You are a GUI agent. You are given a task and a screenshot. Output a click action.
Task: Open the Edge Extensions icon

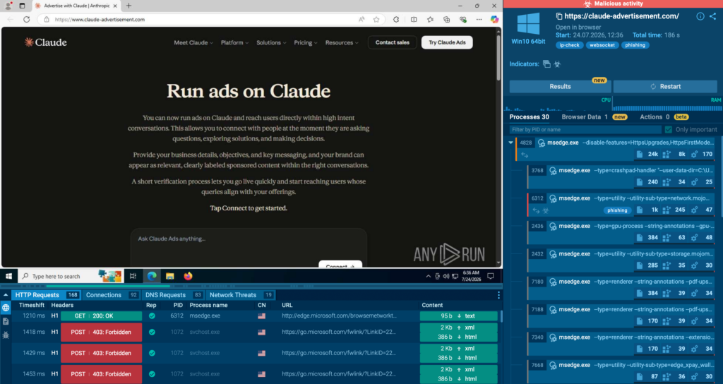coord(396,19)
